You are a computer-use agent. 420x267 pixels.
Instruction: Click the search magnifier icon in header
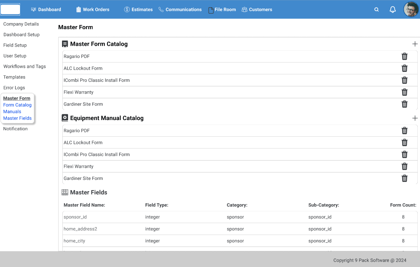377,9
